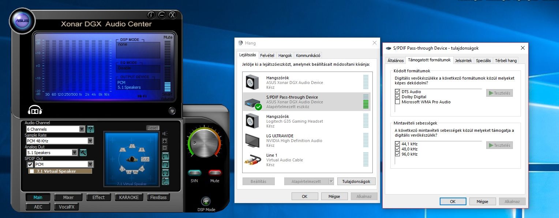
Task: Click the LG ULTRAWIDE monitor icon
Action: [x=253, y=141]
